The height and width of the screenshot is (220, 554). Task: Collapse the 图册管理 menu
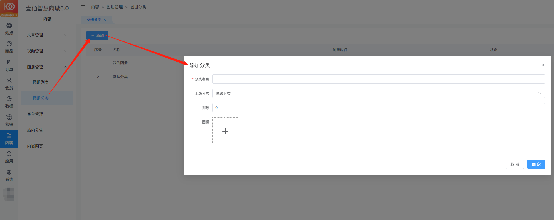point(47,67)
